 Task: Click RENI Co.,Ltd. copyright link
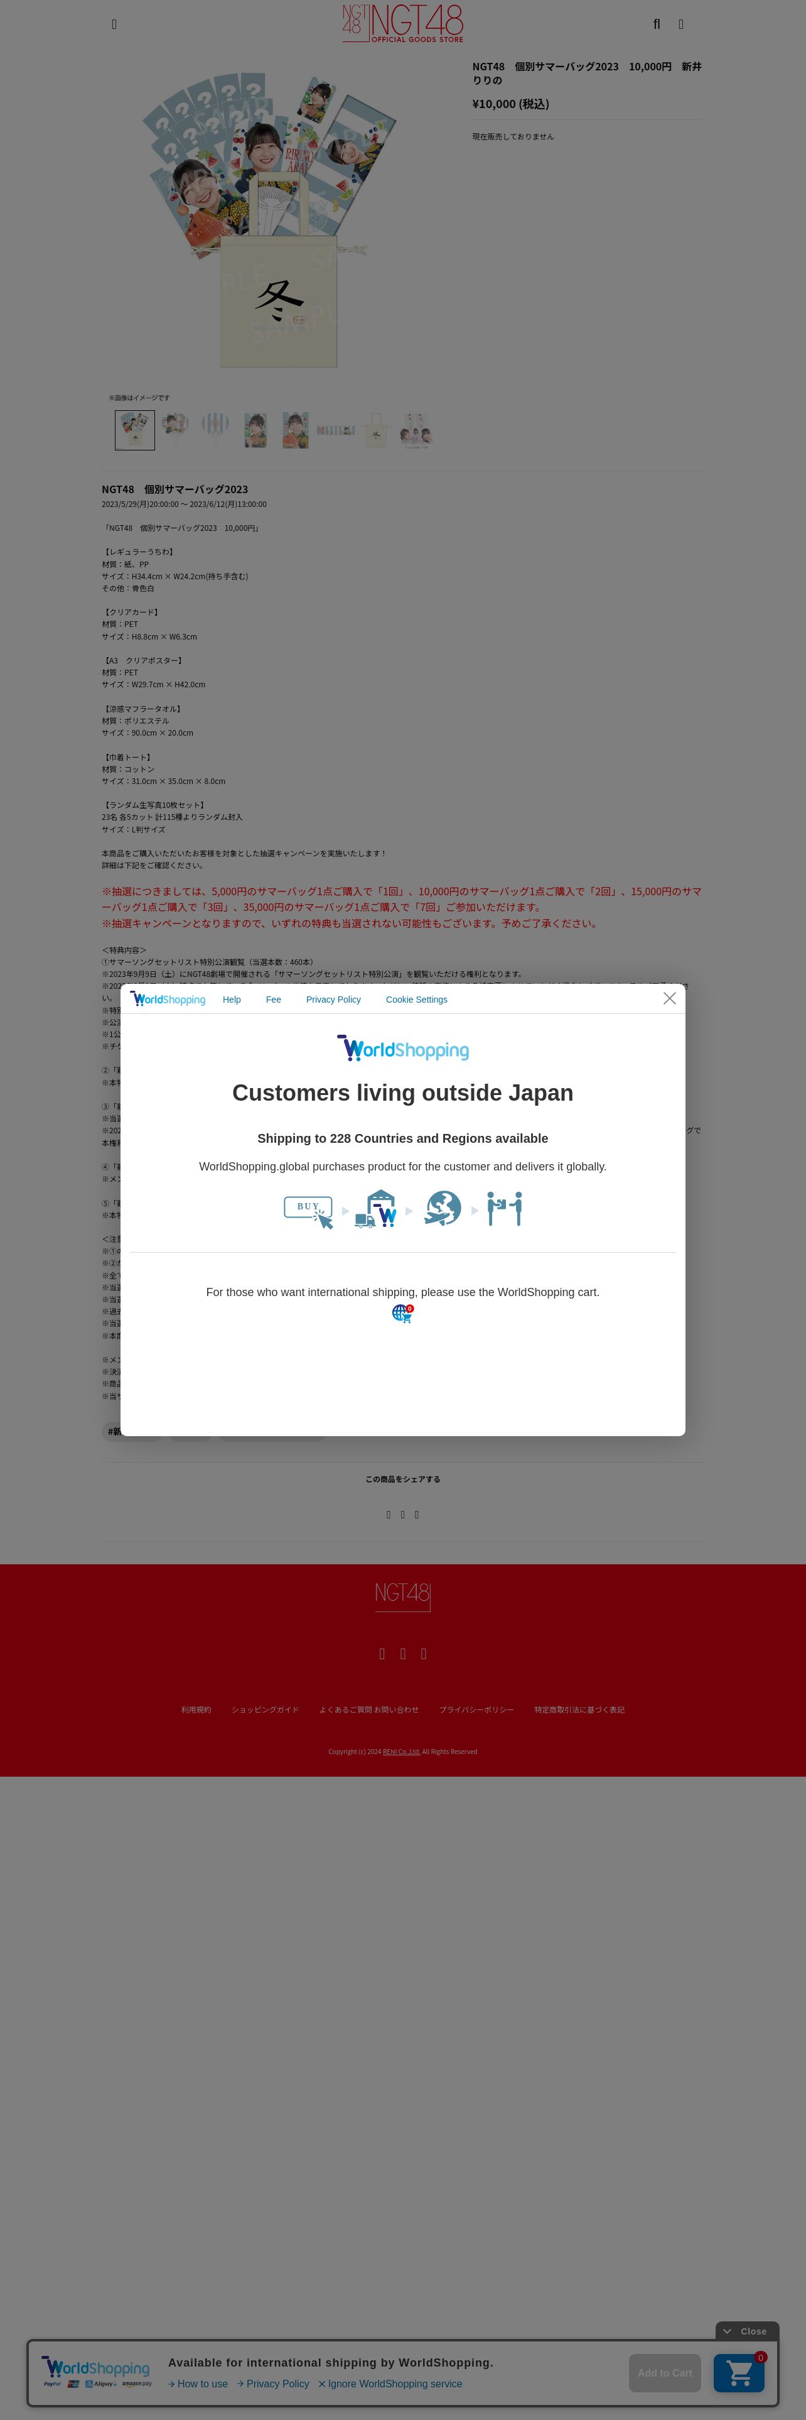pyautogui.click(x=402, y=1751)
